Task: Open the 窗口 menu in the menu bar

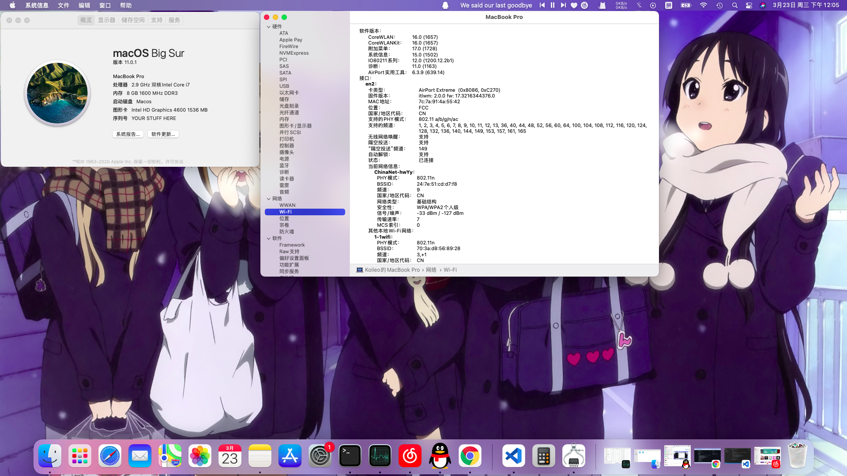Action: pyautogui.click(x=105, y=5)
